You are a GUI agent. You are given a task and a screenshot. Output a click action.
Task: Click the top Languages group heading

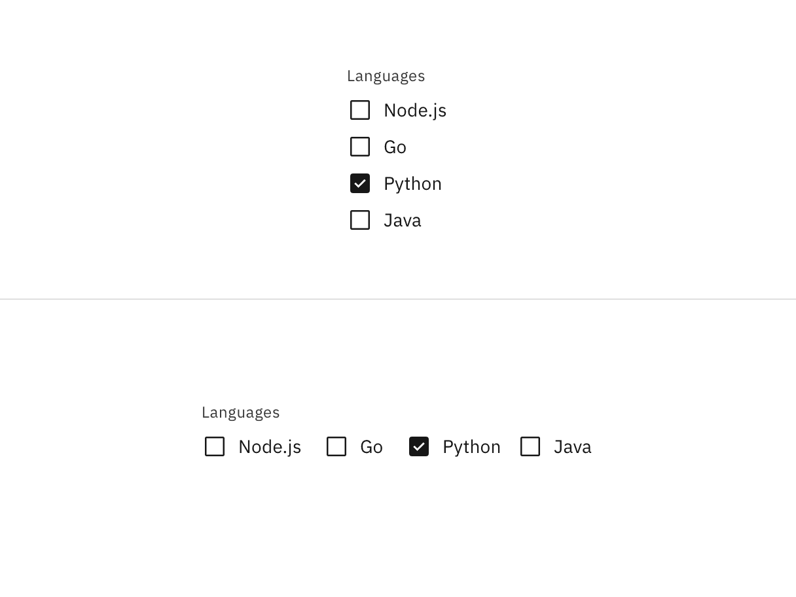click(386, 76)
